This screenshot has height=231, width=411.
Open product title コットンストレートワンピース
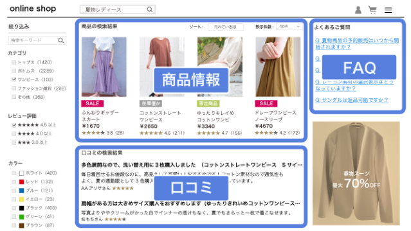pos(160,116)
